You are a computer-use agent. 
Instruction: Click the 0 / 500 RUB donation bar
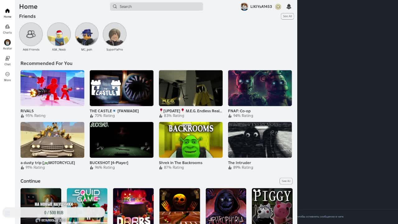(x=54, y=212)
